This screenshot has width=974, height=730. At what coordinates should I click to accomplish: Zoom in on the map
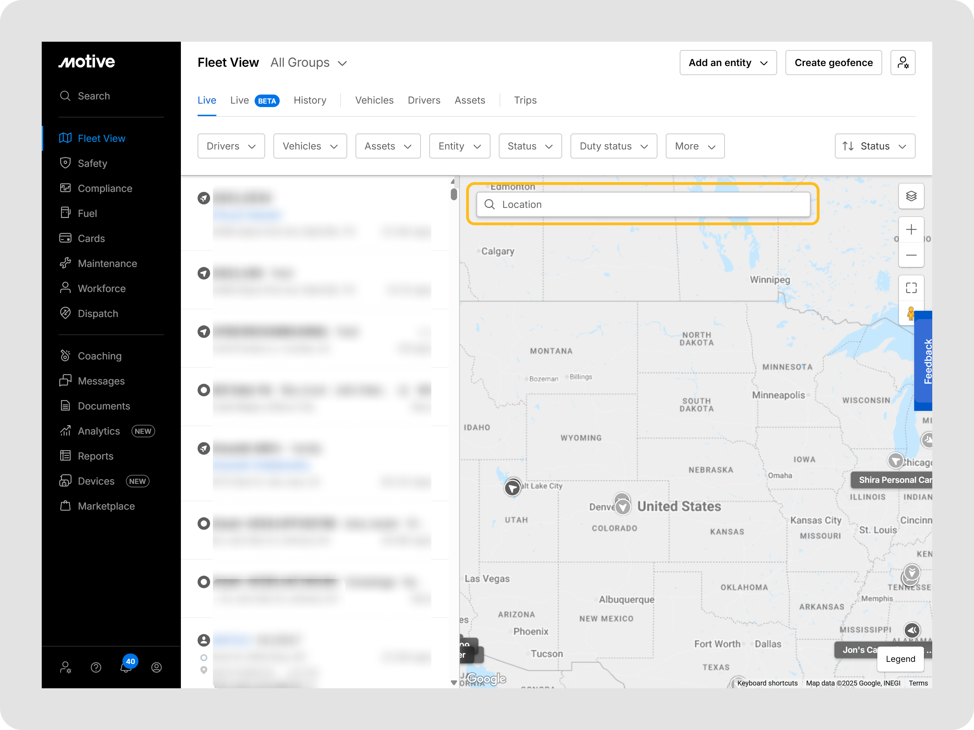[x=911, y=230]
